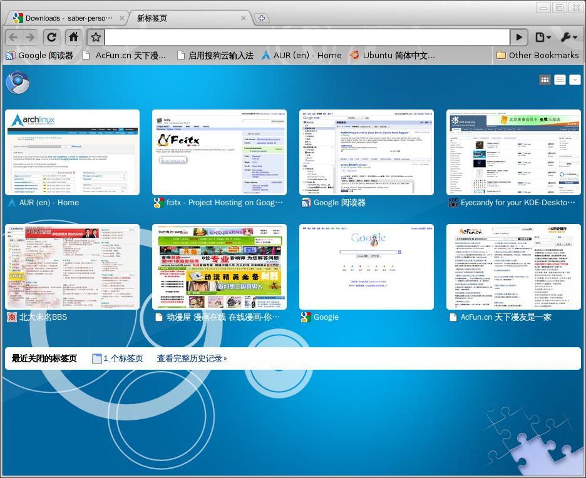Open the 动漫屋 thumbnail
Image resolution: width=586 pixels, height=478 pixels.
219,267
